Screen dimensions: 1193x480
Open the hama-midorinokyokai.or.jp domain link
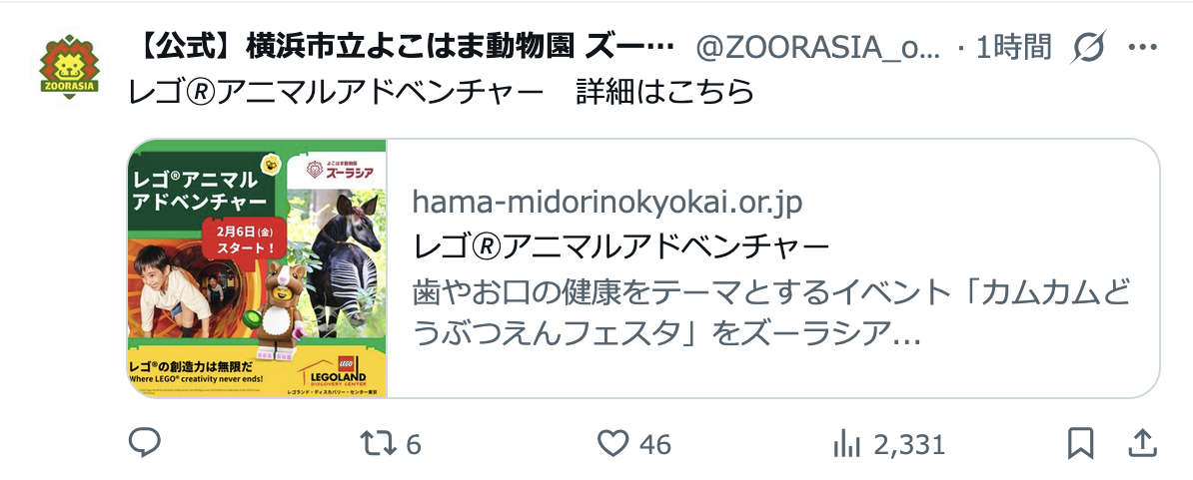tap(607, 203)
